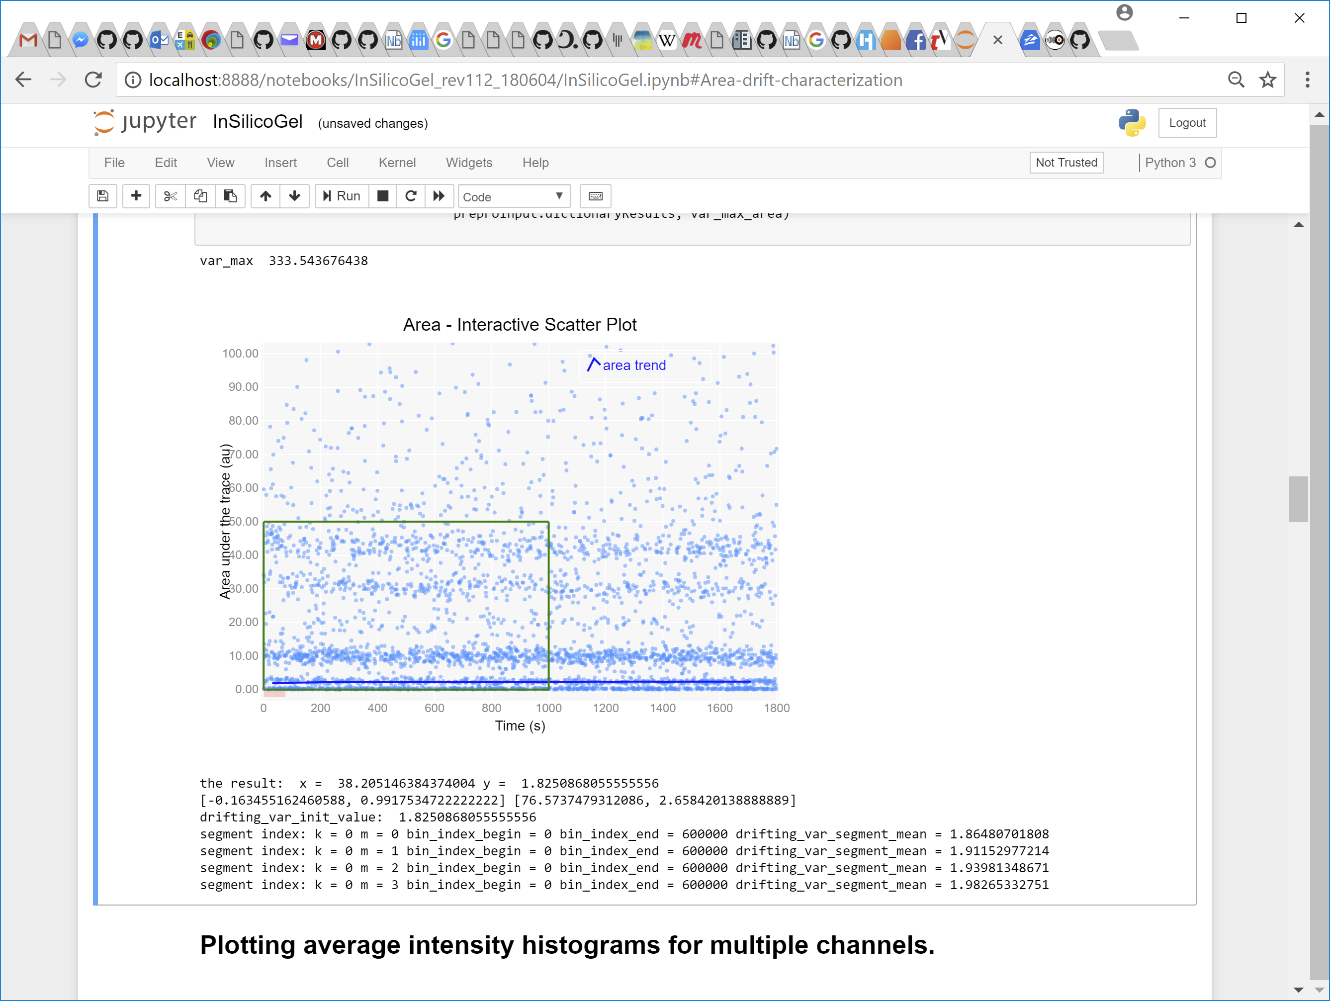Screen dimensions: 1330x1001
Task: Interrupt the kernel with the stop icon
Action: [x=383, y=196]
